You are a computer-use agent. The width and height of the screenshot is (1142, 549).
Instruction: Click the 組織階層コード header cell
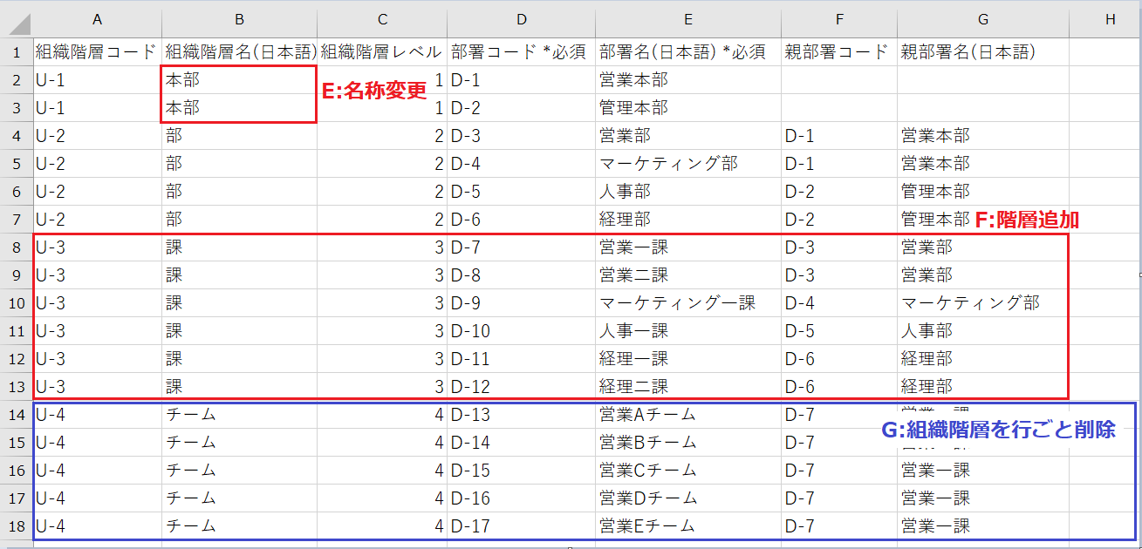[97, 52]
